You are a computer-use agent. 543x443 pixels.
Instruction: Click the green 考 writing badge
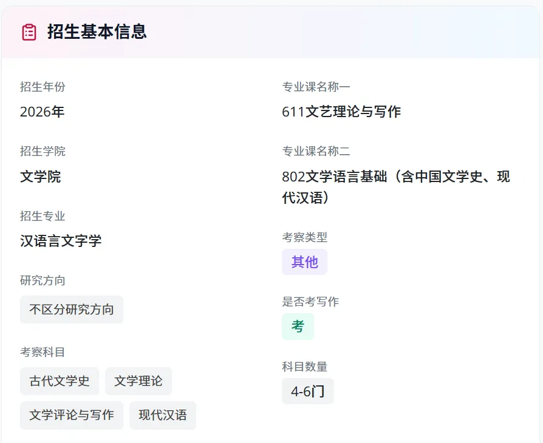298,326
